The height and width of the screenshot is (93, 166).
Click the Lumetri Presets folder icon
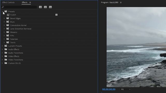6,46
